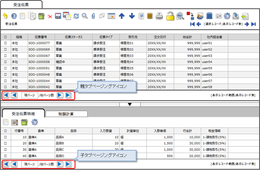This screenshot has width=260, height=170.
Task: Click the blue book icon
Action: pyautogui.click(x=210, y=16)
